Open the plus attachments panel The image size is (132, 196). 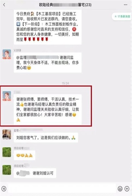(x=127, y=189)
